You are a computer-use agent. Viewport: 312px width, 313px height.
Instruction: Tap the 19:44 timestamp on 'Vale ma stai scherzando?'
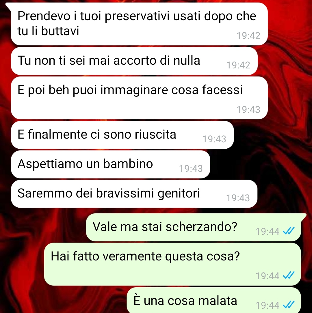click(x=268, y=232)
